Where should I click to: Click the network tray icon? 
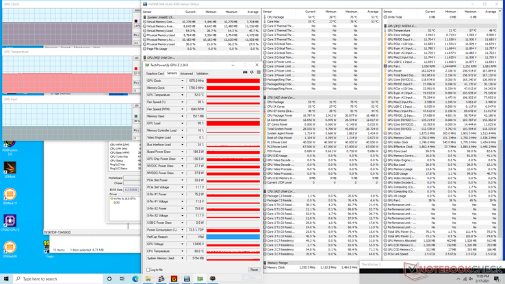(465, 279)
